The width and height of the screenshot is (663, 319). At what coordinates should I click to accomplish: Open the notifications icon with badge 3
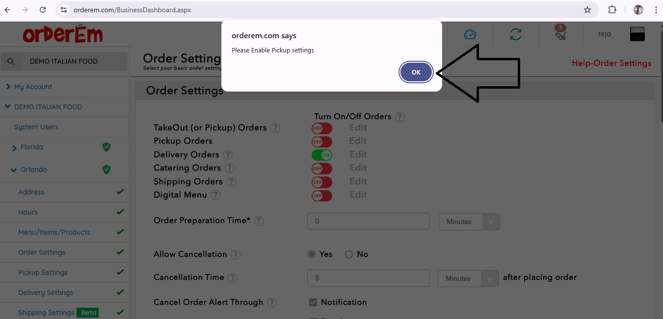(x=560, y=33)
